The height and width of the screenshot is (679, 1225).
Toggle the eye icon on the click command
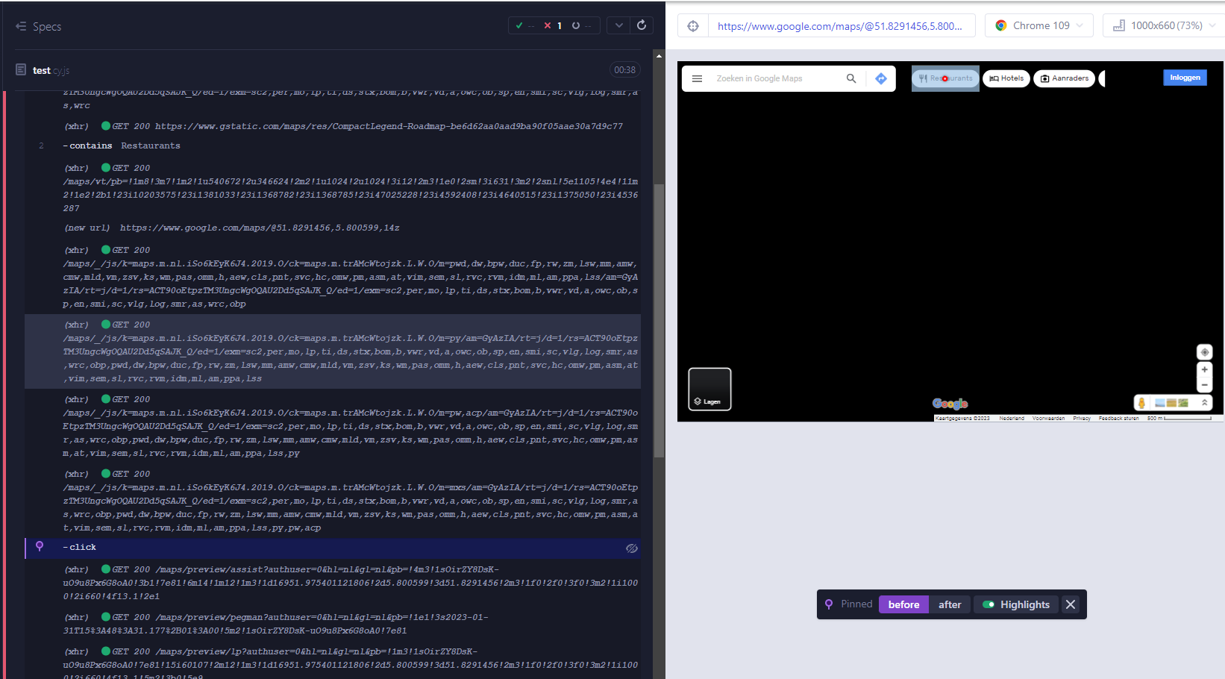tap(632, 548)
